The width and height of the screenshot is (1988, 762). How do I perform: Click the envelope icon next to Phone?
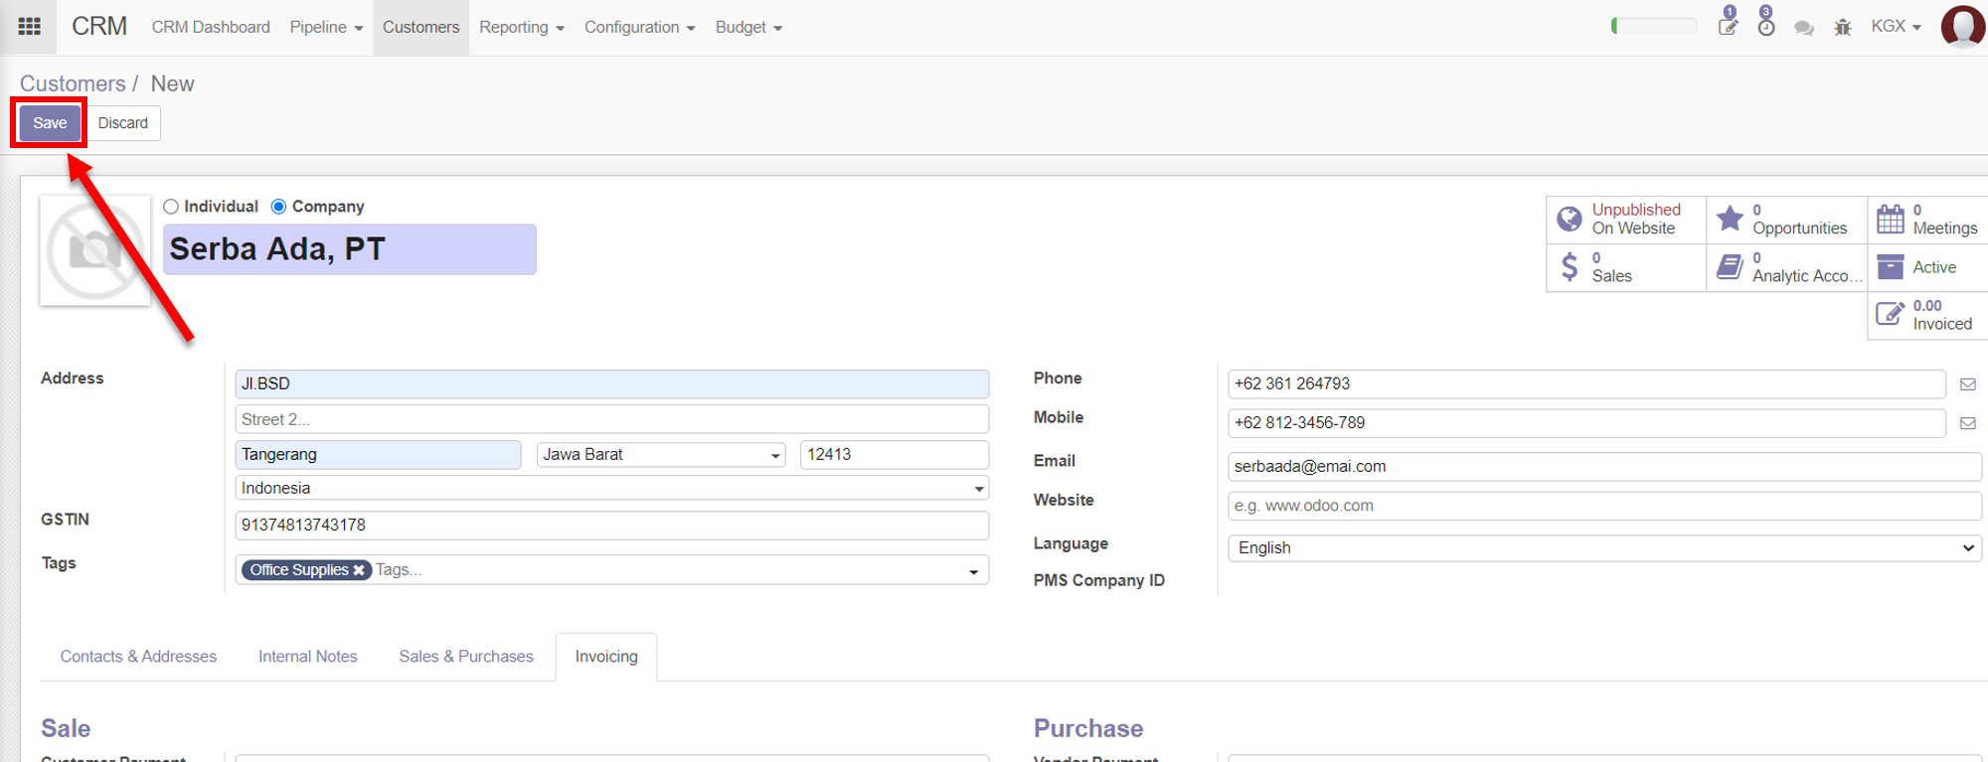[x=1967, y=384]
